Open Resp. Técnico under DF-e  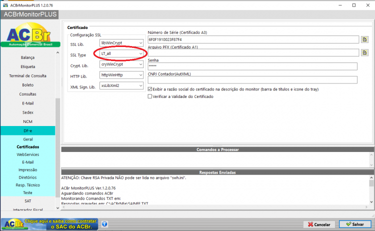27,185
